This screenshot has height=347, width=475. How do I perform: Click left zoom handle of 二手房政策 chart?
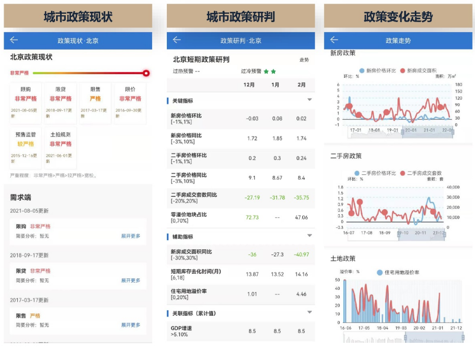tap(399, 235)
